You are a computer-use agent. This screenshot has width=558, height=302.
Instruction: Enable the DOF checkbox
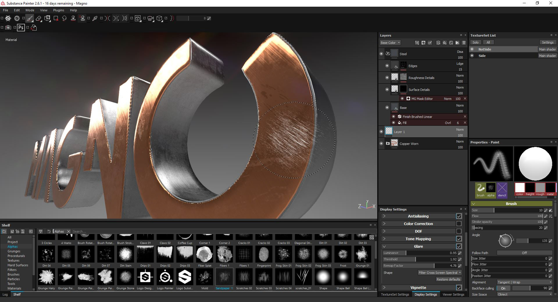tap(459, 231)
